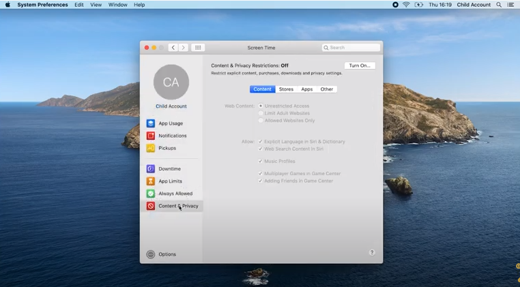Select the Content & Privacy prohibited icon
This screenshot has height=287, width=520.
151,206
